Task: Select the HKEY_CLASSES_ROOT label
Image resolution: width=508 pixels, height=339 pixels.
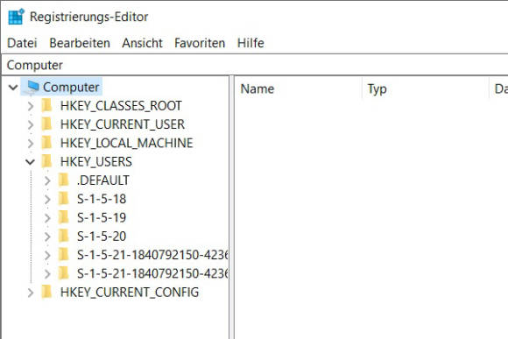Action: click(121, 106)
